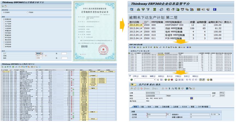Switch to the 长文本 tab
The width and height of the screenshot is (236, 122).
point(184,107)
